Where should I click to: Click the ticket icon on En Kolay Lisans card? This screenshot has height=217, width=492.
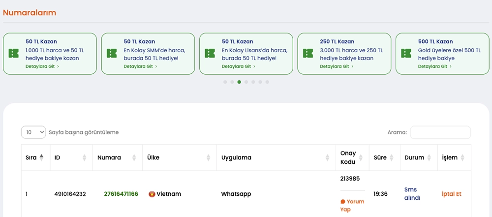(210, 53)
